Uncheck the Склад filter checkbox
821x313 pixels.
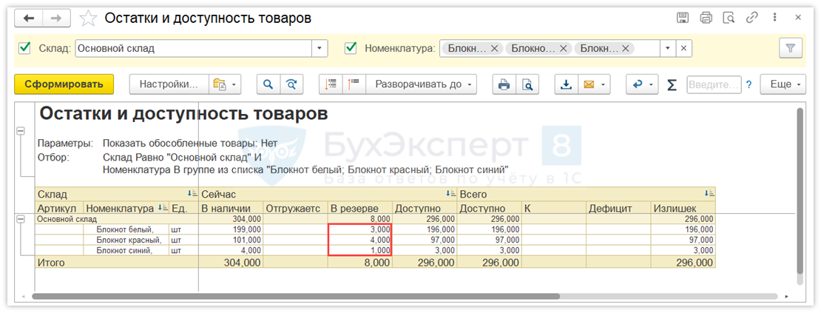pos(24,48)
